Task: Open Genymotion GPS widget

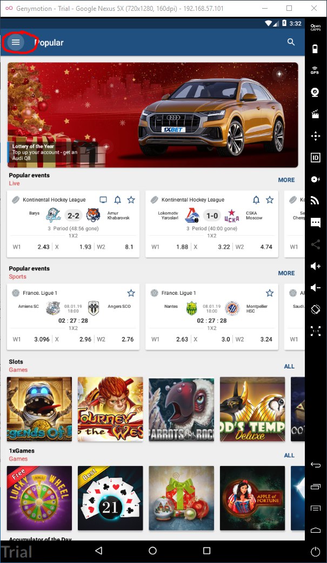Action: click(315, 70)
